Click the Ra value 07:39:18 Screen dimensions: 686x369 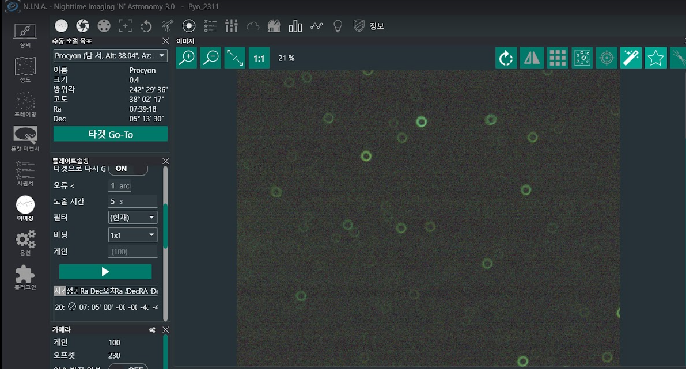click(x=143, y=109)
